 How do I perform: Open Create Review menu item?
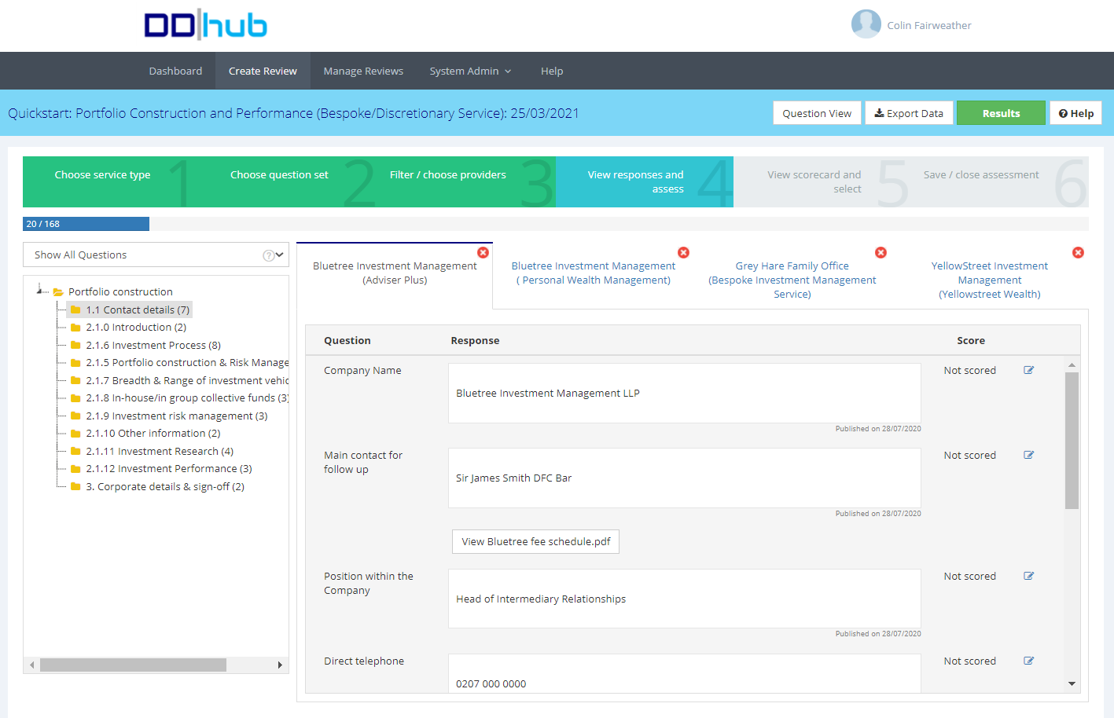[x=263, y=71]
